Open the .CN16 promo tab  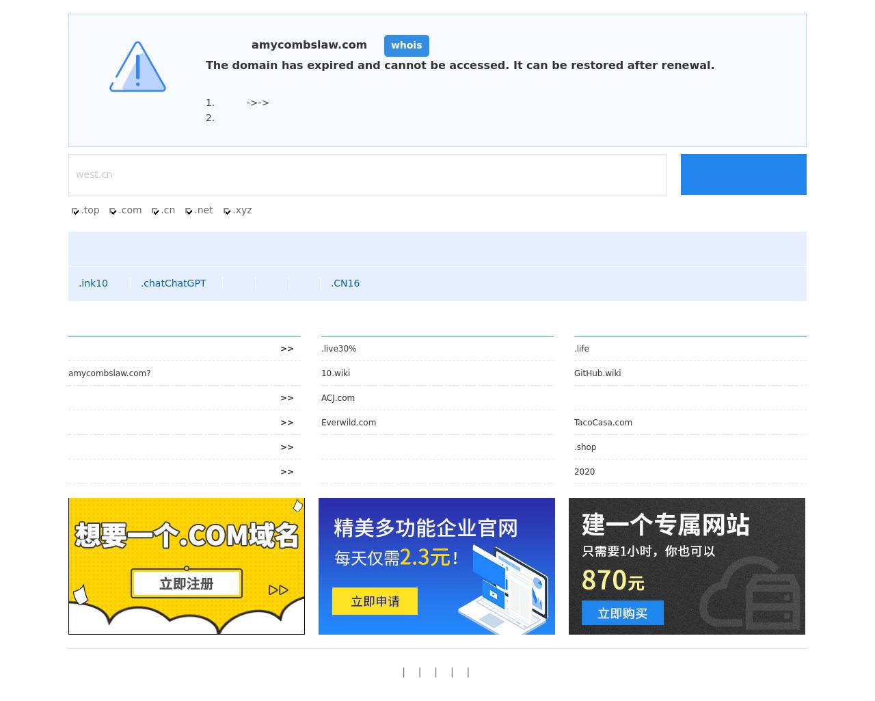click(x=345, y=283)
